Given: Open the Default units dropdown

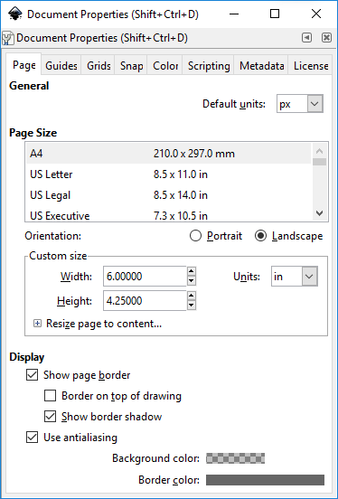Looking at the screenshot, I should [x=300, y=104].
